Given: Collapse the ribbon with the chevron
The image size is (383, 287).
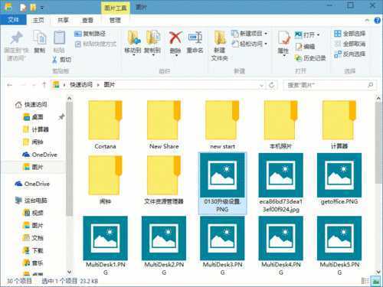Looking at the screenshot, I should (x=368, y=20).
